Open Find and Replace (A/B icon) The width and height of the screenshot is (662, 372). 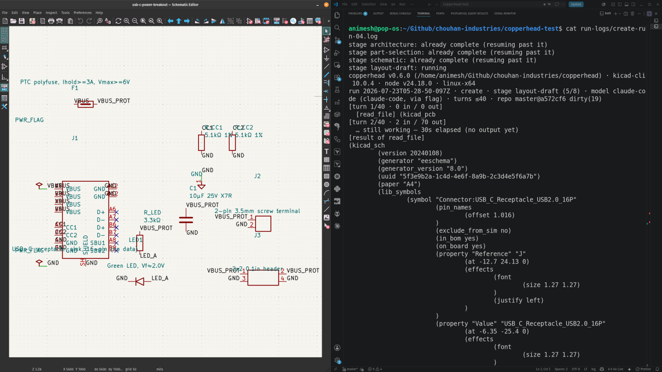click(108, 21)
